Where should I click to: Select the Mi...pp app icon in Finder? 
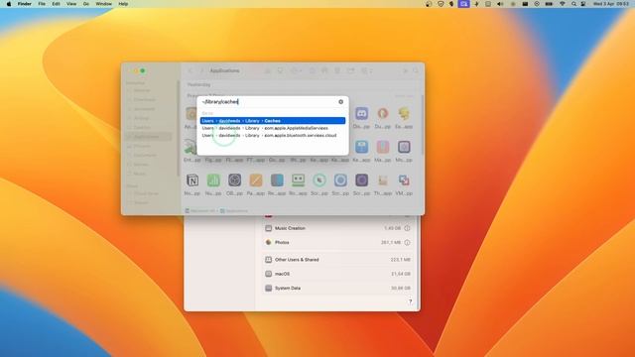pyautogui.click(x=404, y=147)
